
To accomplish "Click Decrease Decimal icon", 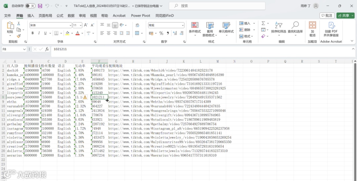I will pyautogui.click(x=181, y=33).
